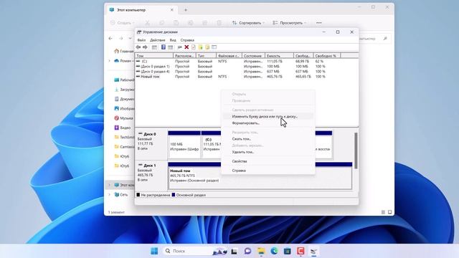Open Просмотреть dropdown in Explorer toolbar

(289, 23)
